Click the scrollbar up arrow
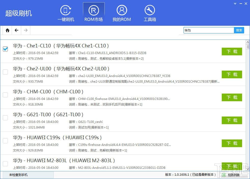250x179 pixels. (248, 42)
